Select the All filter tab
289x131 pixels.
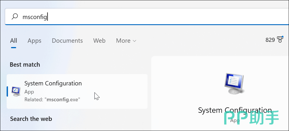click(x=14, y=41)
